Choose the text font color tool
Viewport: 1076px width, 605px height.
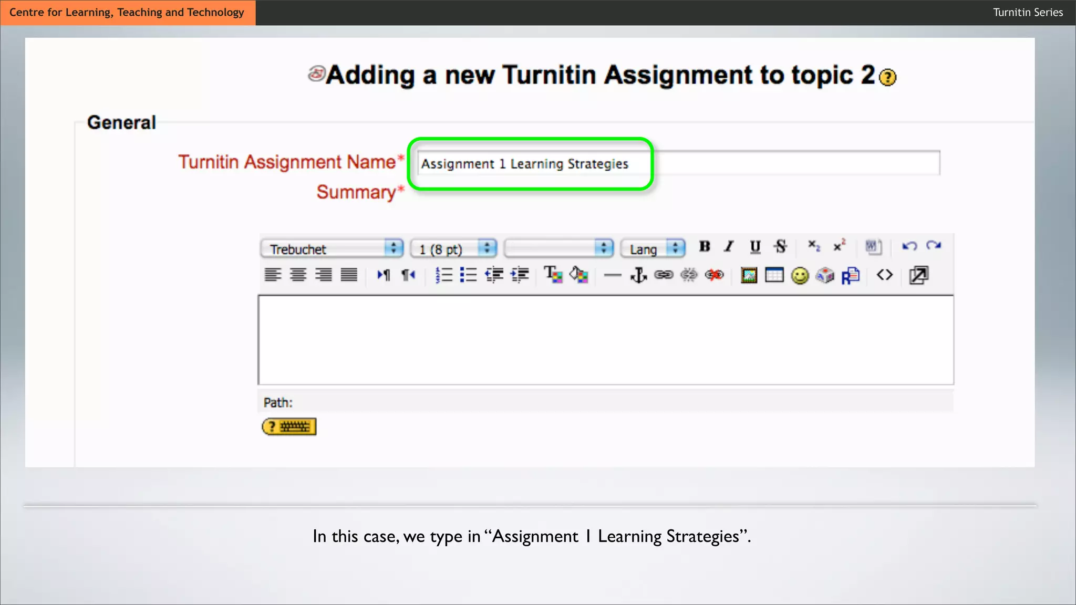tap(553, 275)
